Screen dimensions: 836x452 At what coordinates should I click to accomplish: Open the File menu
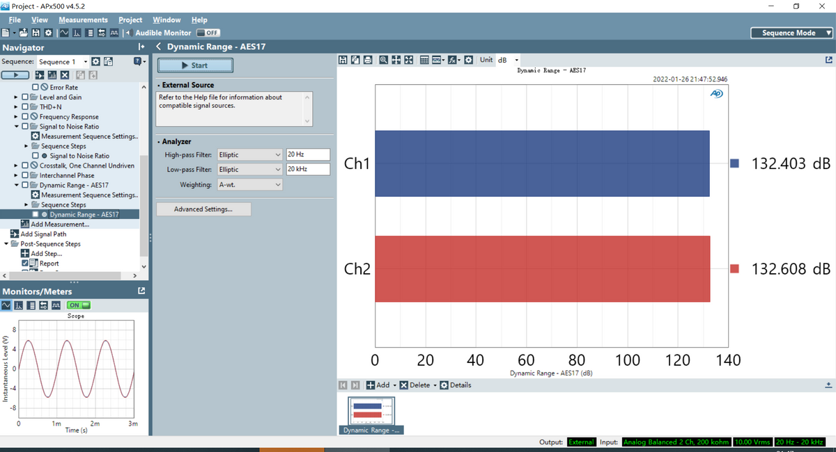point(14,19)
